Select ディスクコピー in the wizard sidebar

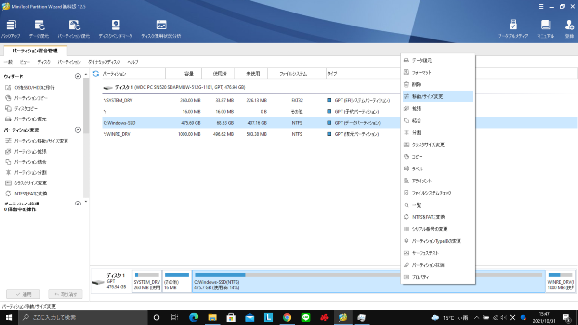click(25, 109)
